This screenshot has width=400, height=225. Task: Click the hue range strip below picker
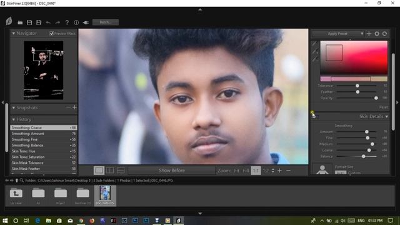click(354, 79)
